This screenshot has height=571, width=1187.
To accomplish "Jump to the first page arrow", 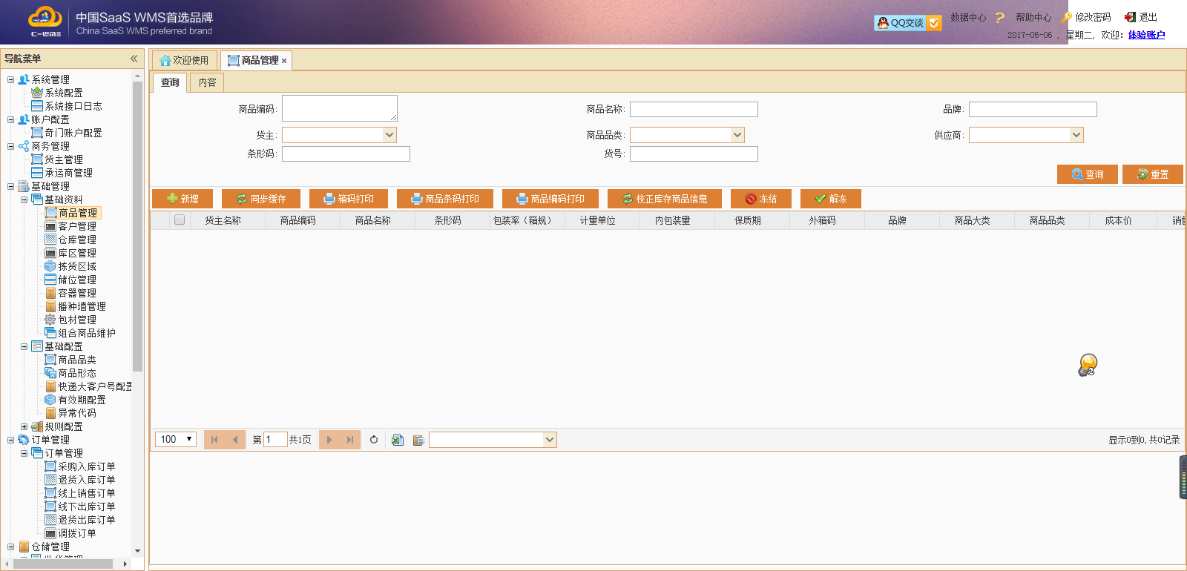I will tap(214, 440).
